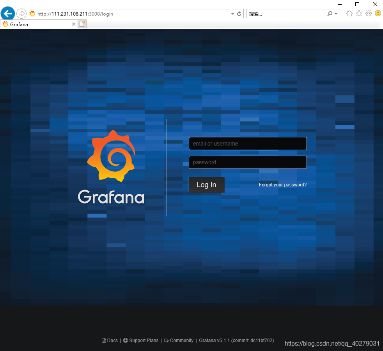Screen dimensions: 383x351
Task: Open the search provider dropdown arrow
Action: tap(336, 14)
